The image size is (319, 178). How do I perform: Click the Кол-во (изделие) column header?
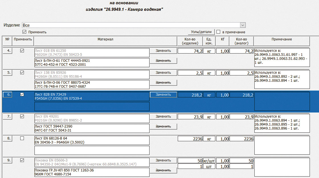(189, 41)
